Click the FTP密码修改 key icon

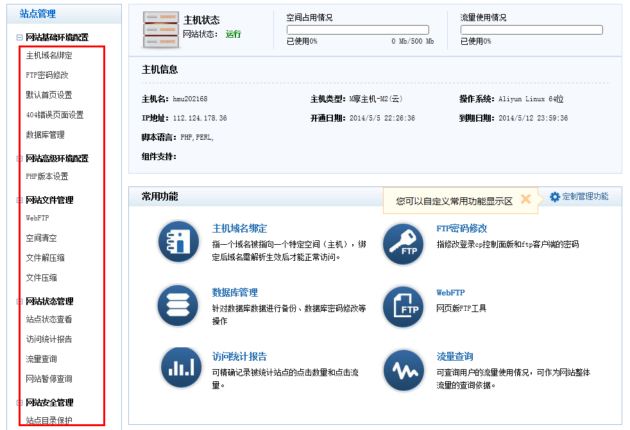404,244
